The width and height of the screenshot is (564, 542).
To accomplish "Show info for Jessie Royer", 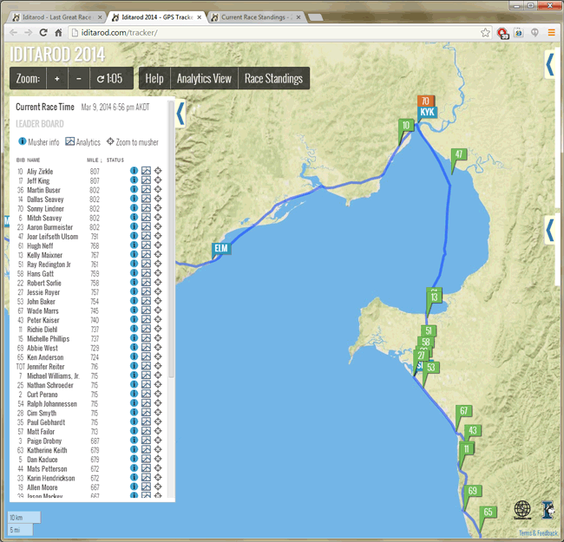I will [x=134, y=291].
